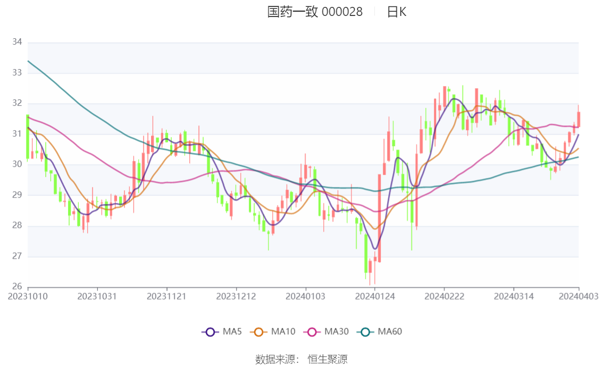
Task: Click the y-axis value 30
Action: (x=17, y=164)
